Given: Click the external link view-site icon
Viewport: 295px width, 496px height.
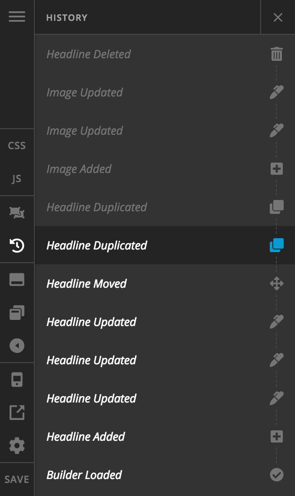Looking at the screenshot, I should tap(17, 413).
